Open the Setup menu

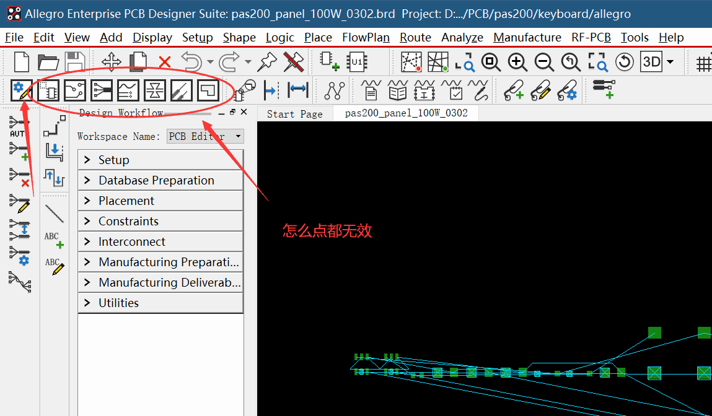coord(198,37)
